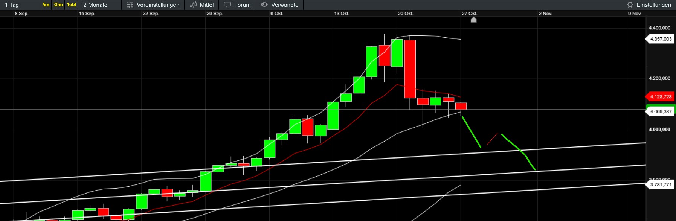This screenshot has width=676, height=221.
Task: Click the home marker on the date axis
Action: pyautogui.click(x=474, y=20)
